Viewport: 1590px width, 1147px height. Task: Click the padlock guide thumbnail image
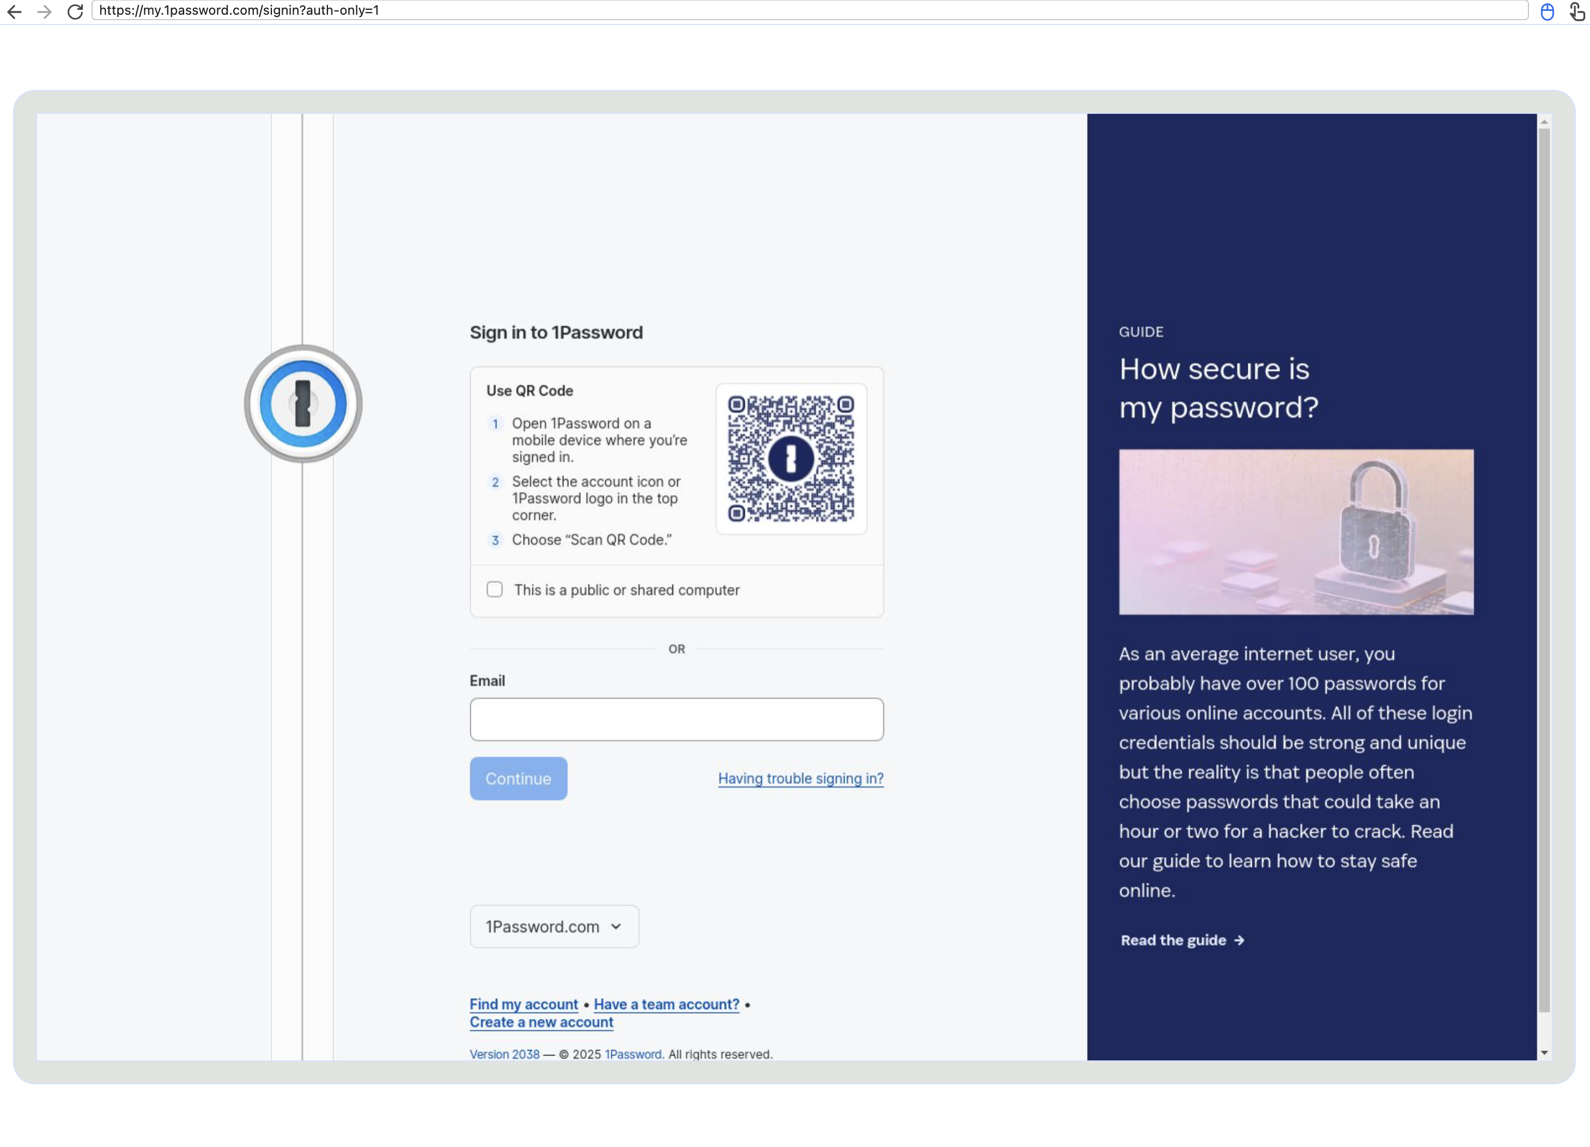pyautogui.click(x=1296, y=532)
